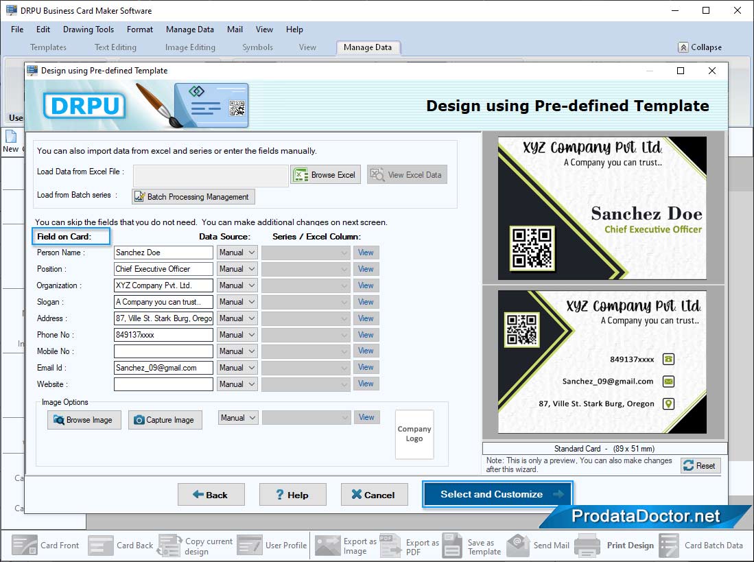
Task: Click the Organization input field
Action: pos(163,285)
